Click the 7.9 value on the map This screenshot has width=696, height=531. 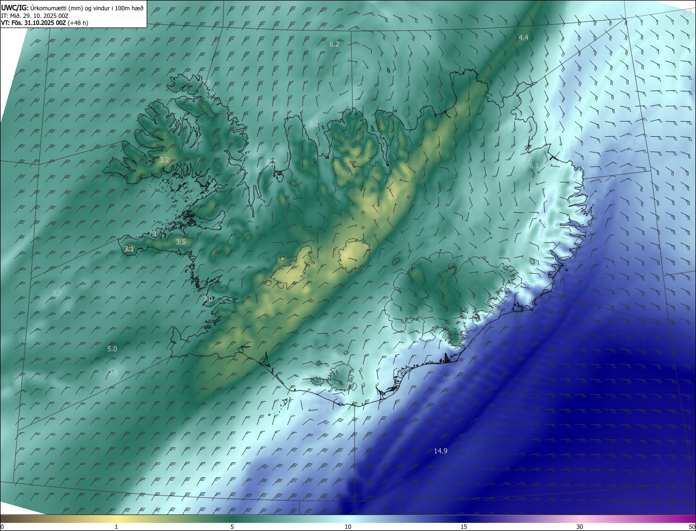(113, 372)
